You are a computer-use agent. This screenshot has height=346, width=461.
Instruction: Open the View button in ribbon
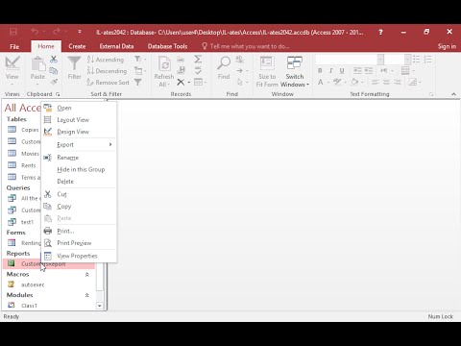coord(12,71)
